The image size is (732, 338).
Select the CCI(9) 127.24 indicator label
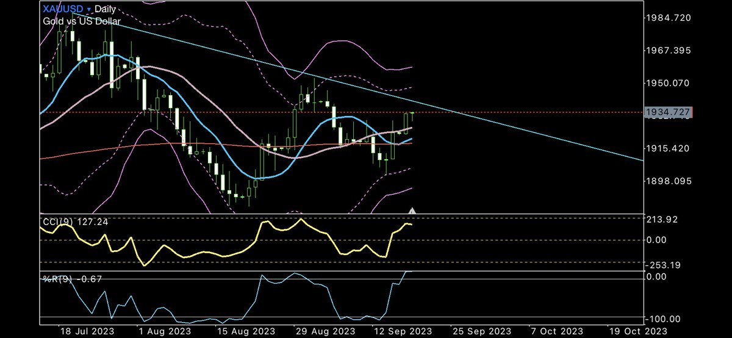(x=74, y=221)
